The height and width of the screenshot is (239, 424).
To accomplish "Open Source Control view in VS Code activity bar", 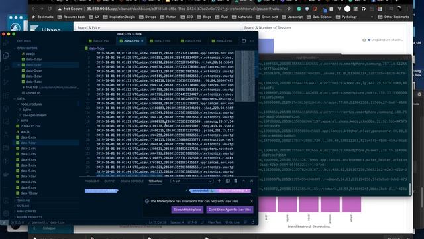I will 6,82.
